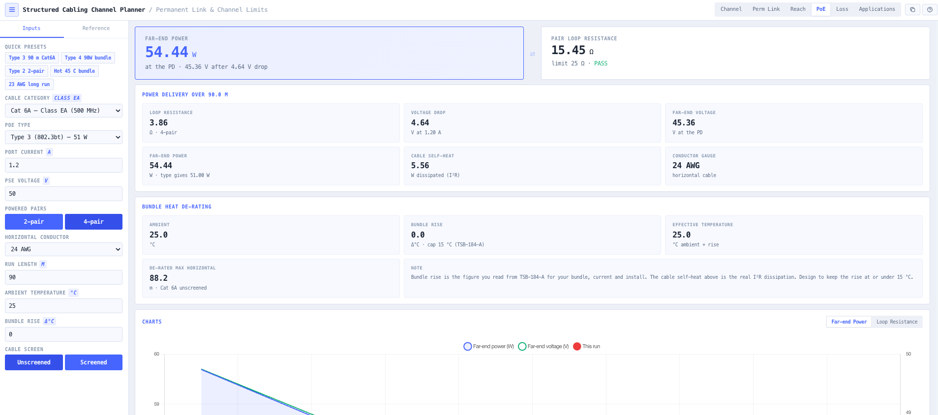Click the 4.64 voltage drop value

[420, 123]
